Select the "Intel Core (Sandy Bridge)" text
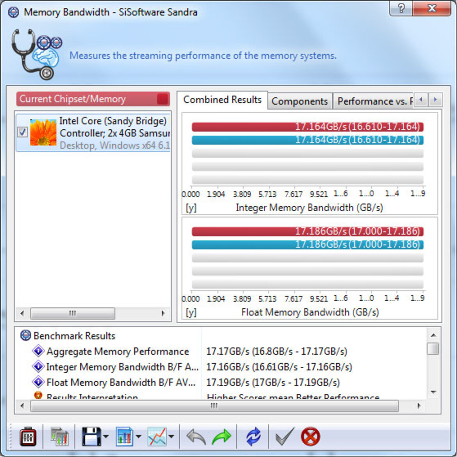The image size is (457, 457). point(113,121)
